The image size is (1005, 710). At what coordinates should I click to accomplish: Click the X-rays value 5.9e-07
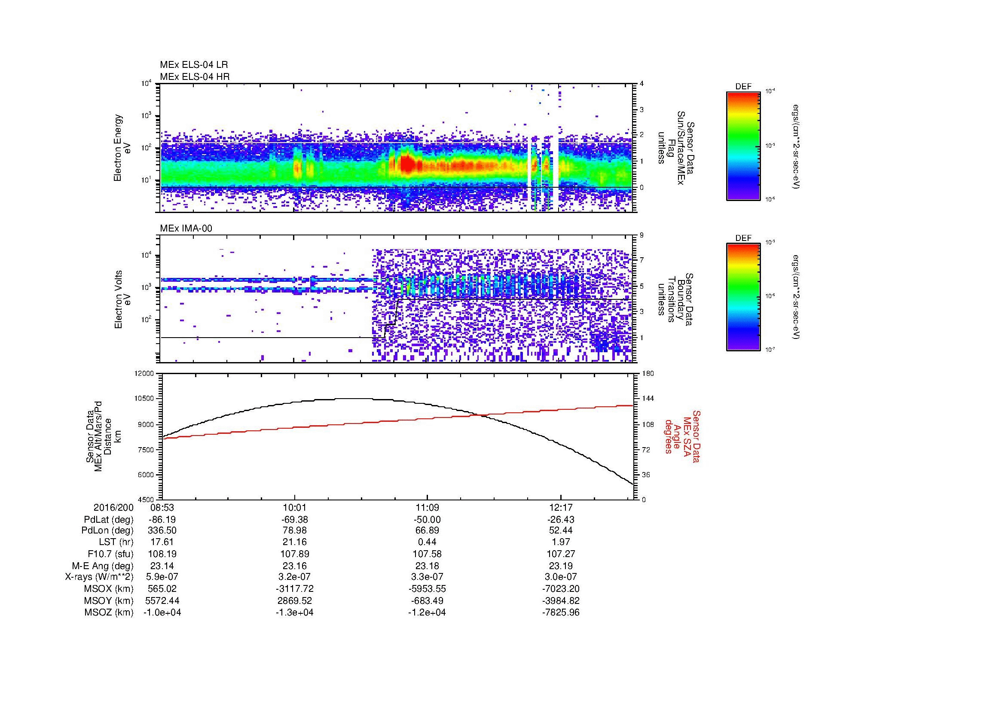(162, 577)
